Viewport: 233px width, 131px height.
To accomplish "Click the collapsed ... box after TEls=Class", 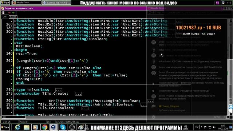I will [59, 90].
